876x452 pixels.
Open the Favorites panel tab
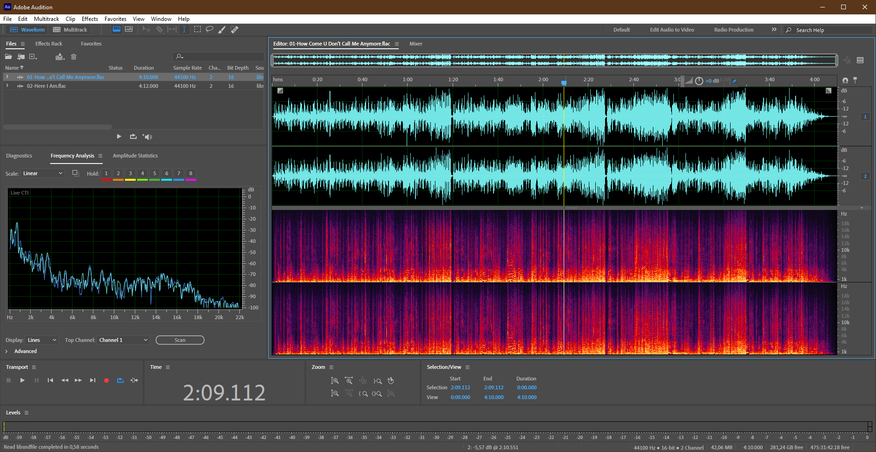[x=91, y=44]
